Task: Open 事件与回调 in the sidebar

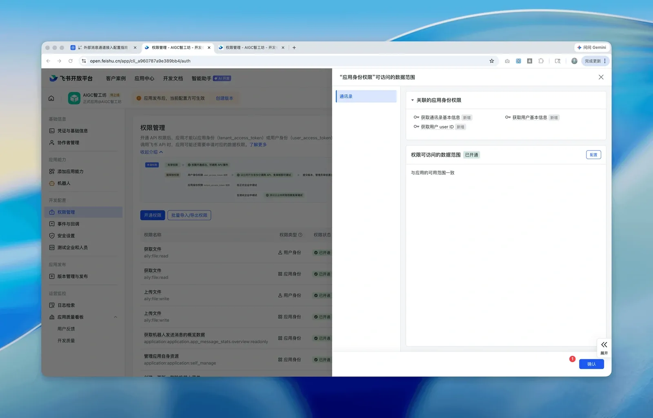Action: point(68,224)
